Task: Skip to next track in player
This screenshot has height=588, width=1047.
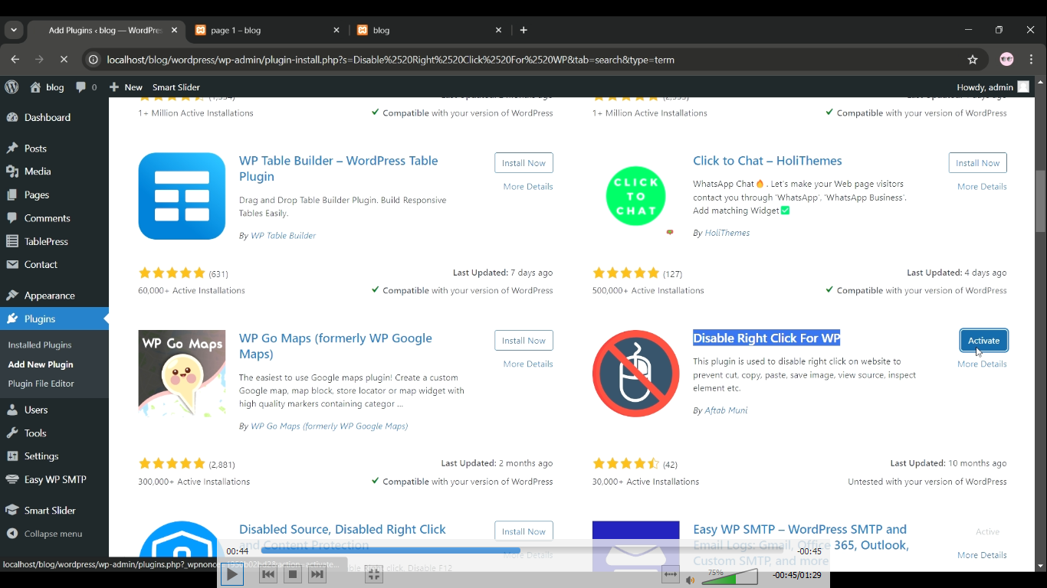Action: [317, 574]
